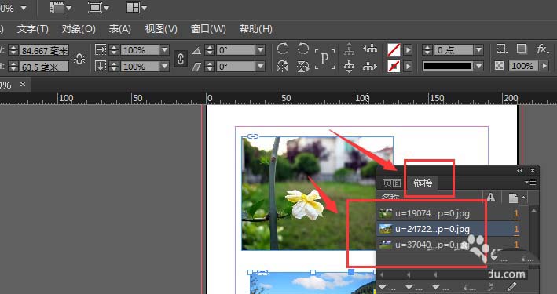Close the open document tab
The height and width of the screenshot is (294, 557).
click(23, 85)
